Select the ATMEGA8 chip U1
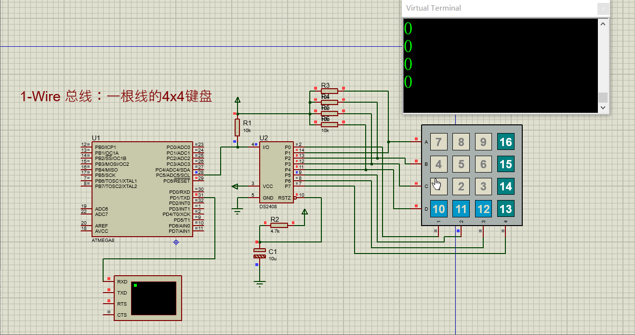 click(142, 189)
